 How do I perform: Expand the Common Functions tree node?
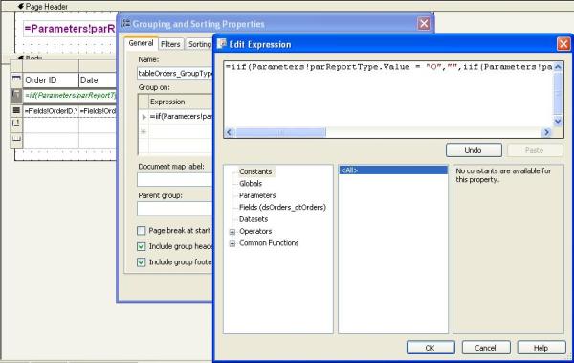click(x=232, y=244)
